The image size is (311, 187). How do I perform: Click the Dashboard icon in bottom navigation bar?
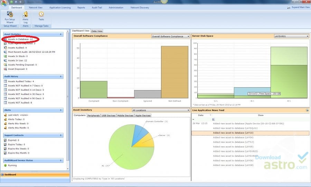click(x=2, y=175)
